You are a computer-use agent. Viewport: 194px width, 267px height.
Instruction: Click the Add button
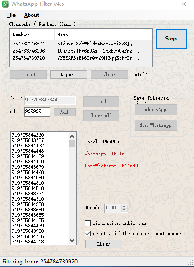(65, 112)
